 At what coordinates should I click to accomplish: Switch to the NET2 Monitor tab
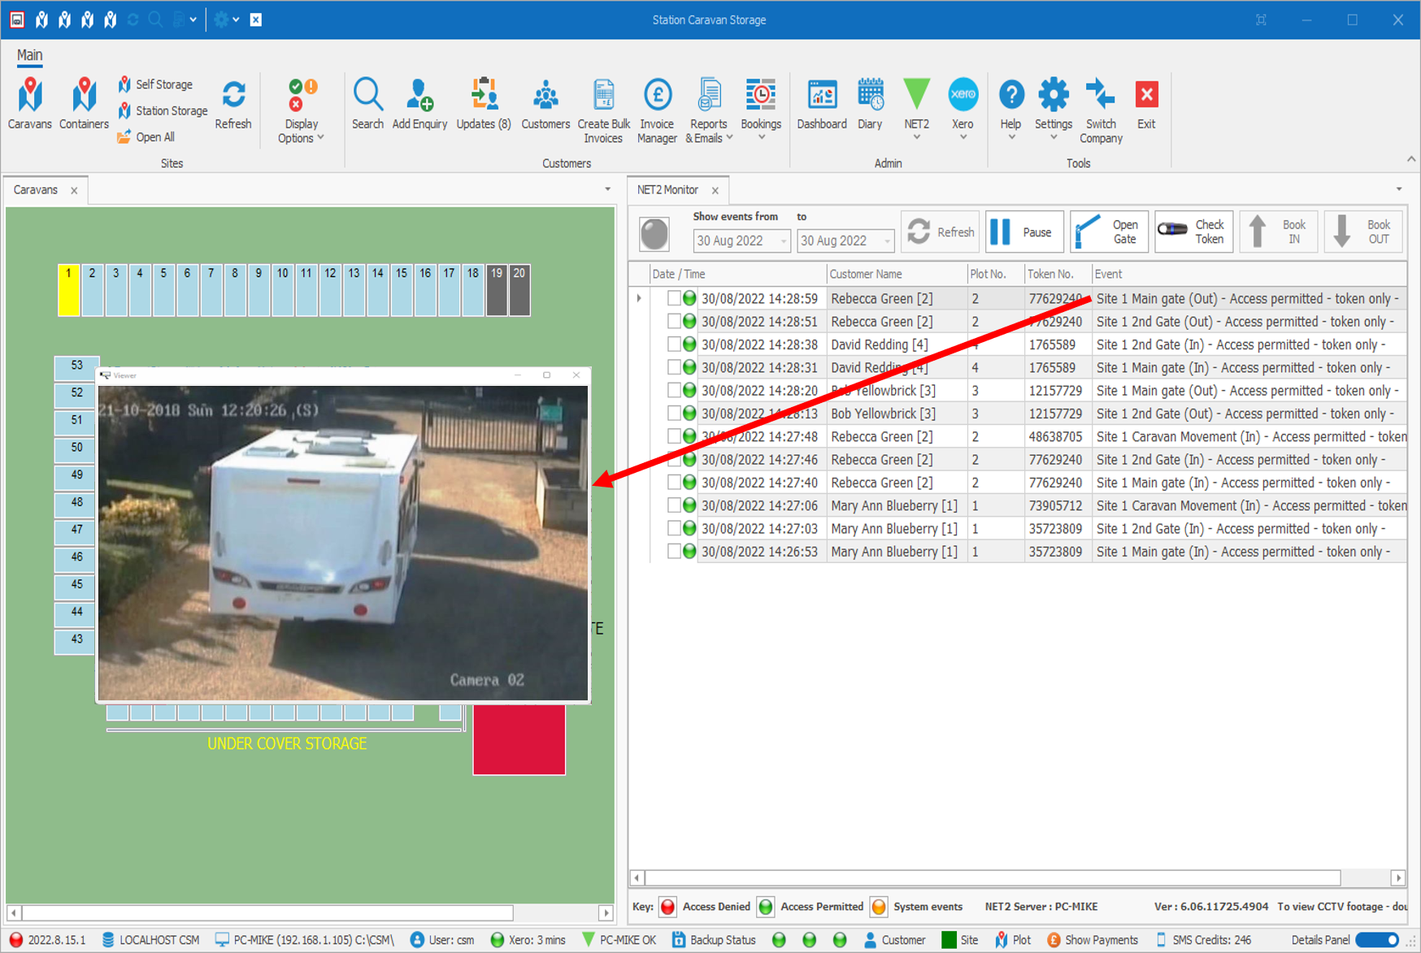point(667,190)
